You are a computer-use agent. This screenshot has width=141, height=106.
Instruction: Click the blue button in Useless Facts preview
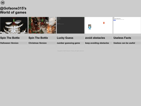tap(114, 20)
